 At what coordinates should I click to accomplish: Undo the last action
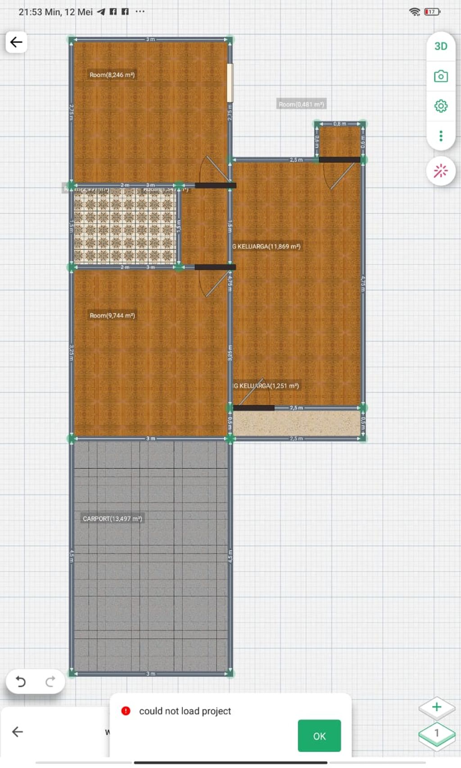pos(21,682)
